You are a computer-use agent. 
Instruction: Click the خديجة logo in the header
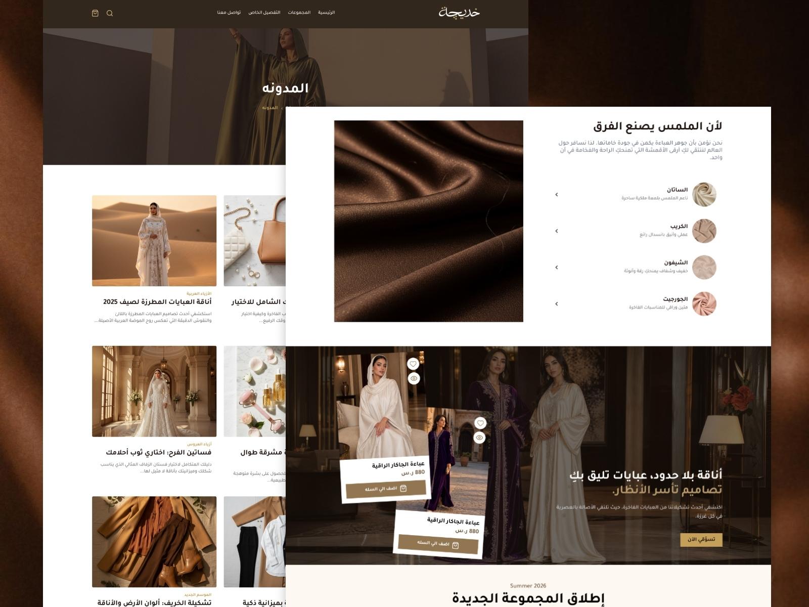point(459,12)
